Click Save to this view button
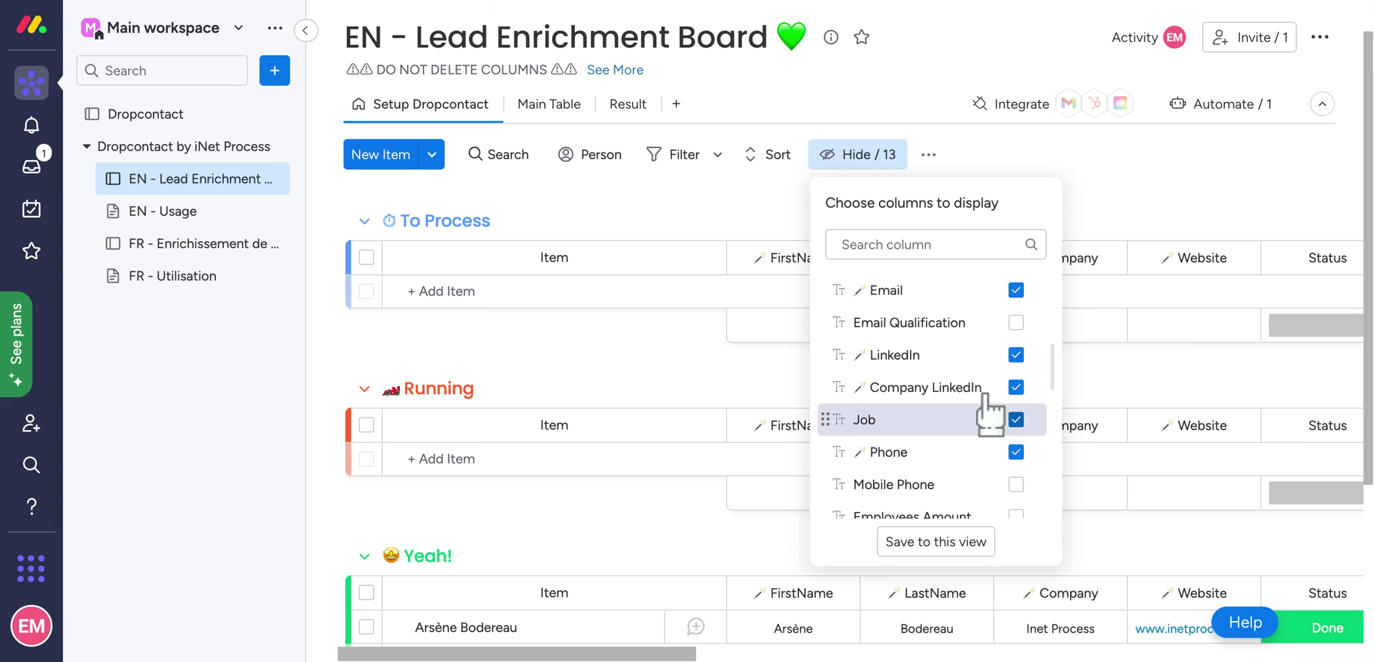Image resolution: width=1374 pixels, height=662 pixels. point(935,541)
